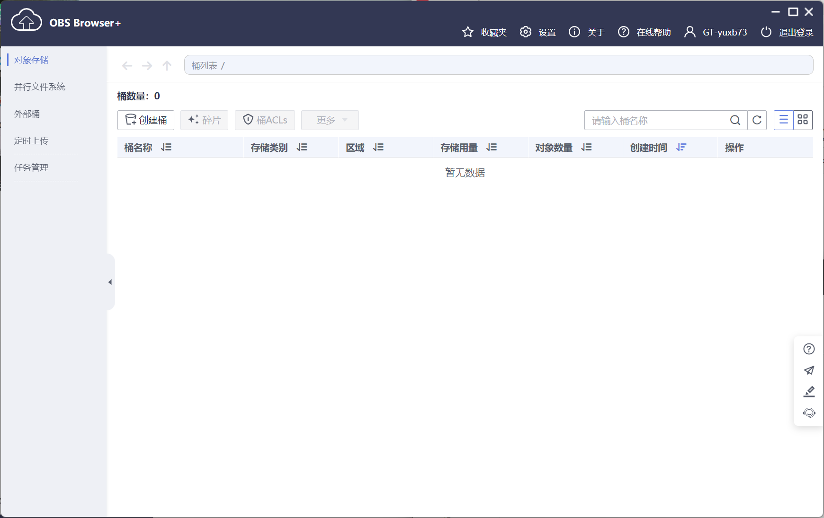Click the GT-yuxb73 user account icon
The width and height of the screenshot is (824, 518).
pyautogui.click(x=690, y=32)
